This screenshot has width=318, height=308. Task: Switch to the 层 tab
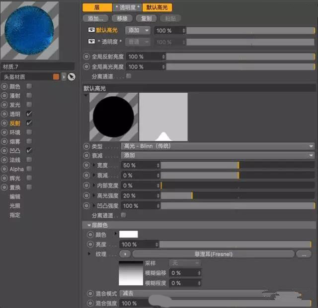(x=97, y=7)
